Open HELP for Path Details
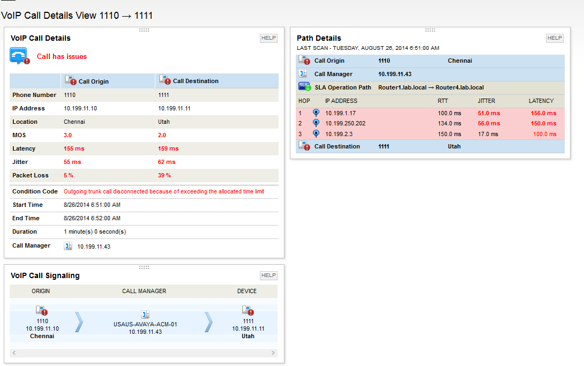Viewport: 584px width, 366px height. [x=555, y=38]
